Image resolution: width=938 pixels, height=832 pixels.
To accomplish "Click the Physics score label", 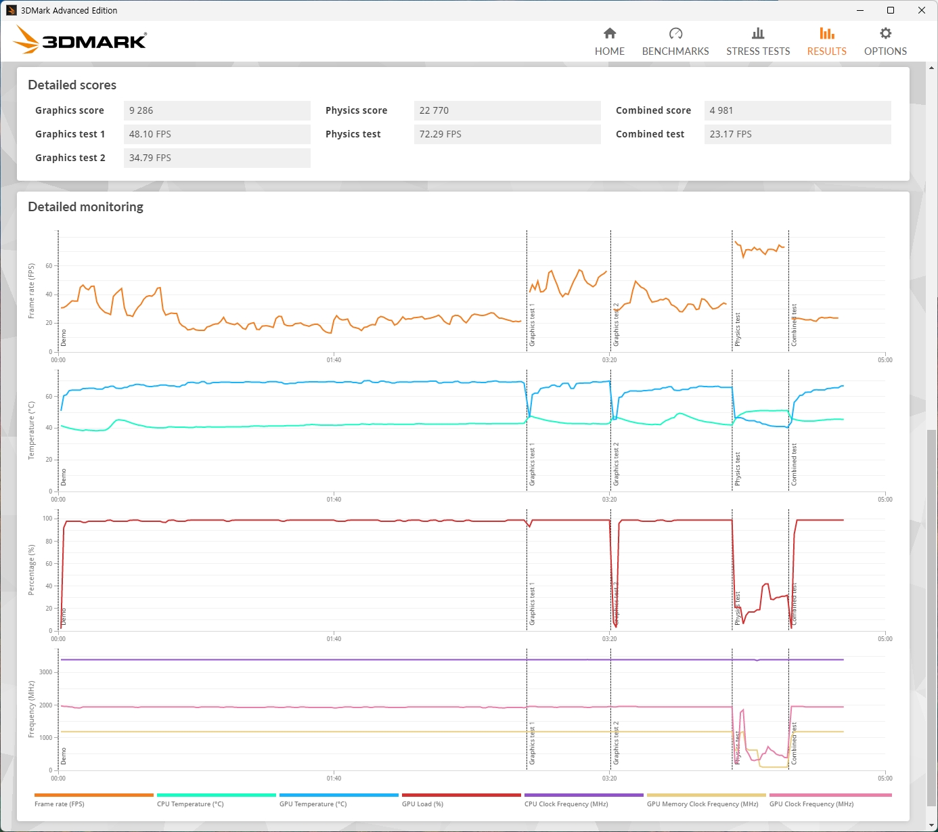I will [x=357, y=110].
